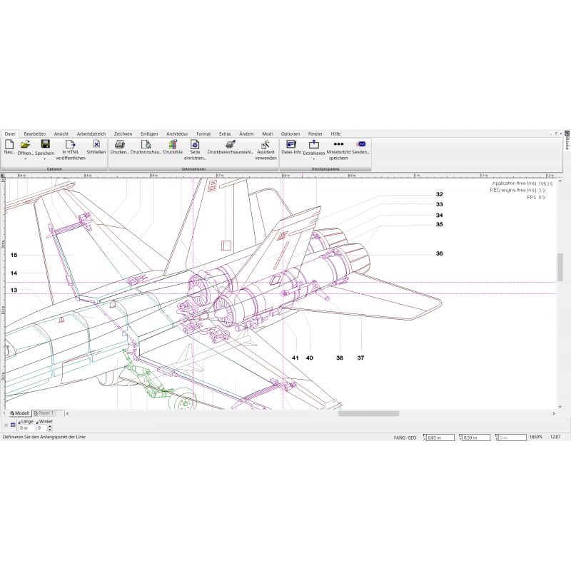
Task: Click part label 32 in drawing
Action: (439, 194)
